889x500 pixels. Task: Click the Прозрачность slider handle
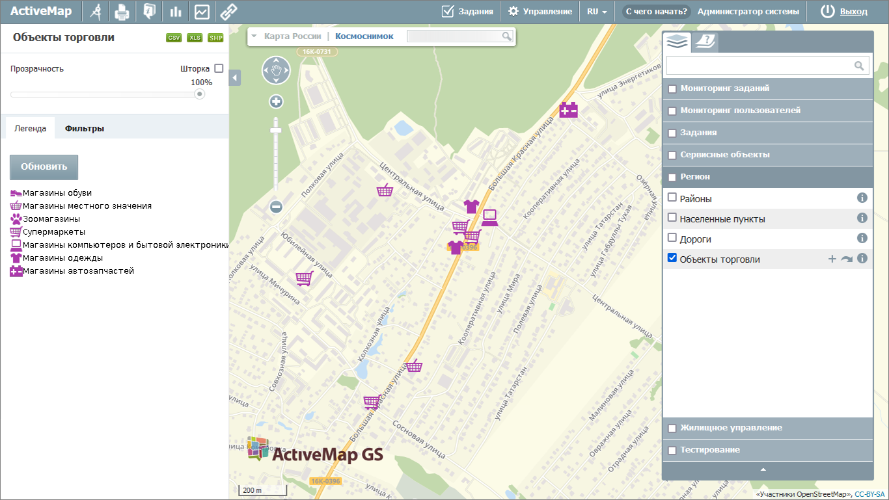[200, 94]
